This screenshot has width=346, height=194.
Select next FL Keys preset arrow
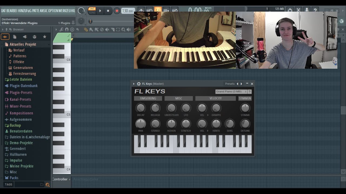coord(241,84)
